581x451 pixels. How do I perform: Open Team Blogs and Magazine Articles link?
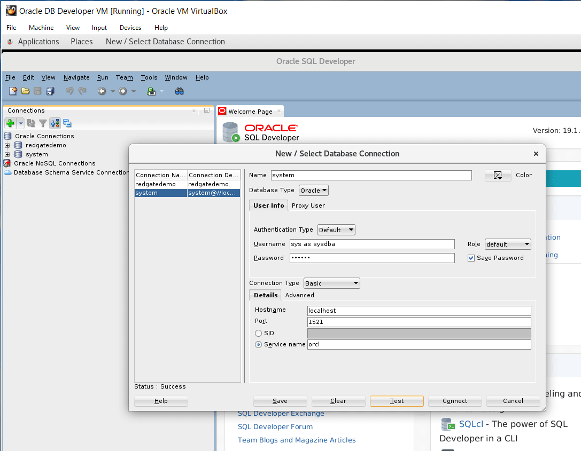tap(297, 440)
